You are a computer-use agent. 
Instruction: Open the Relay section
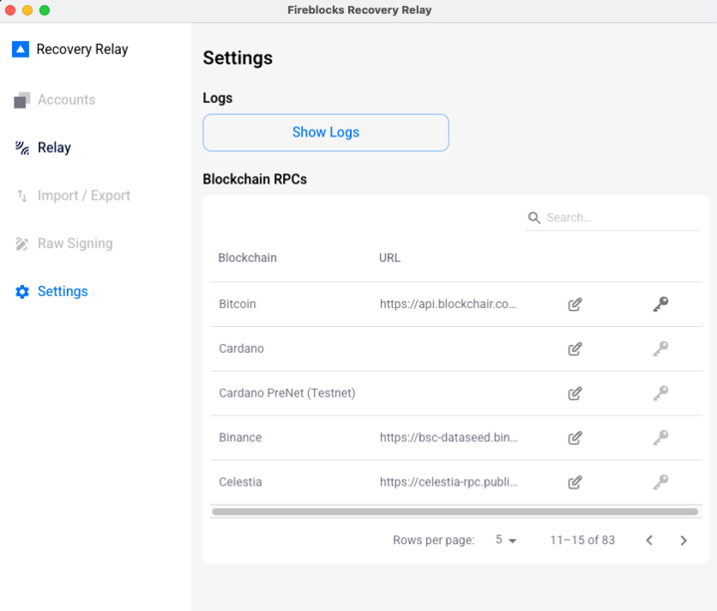[54, 148]
